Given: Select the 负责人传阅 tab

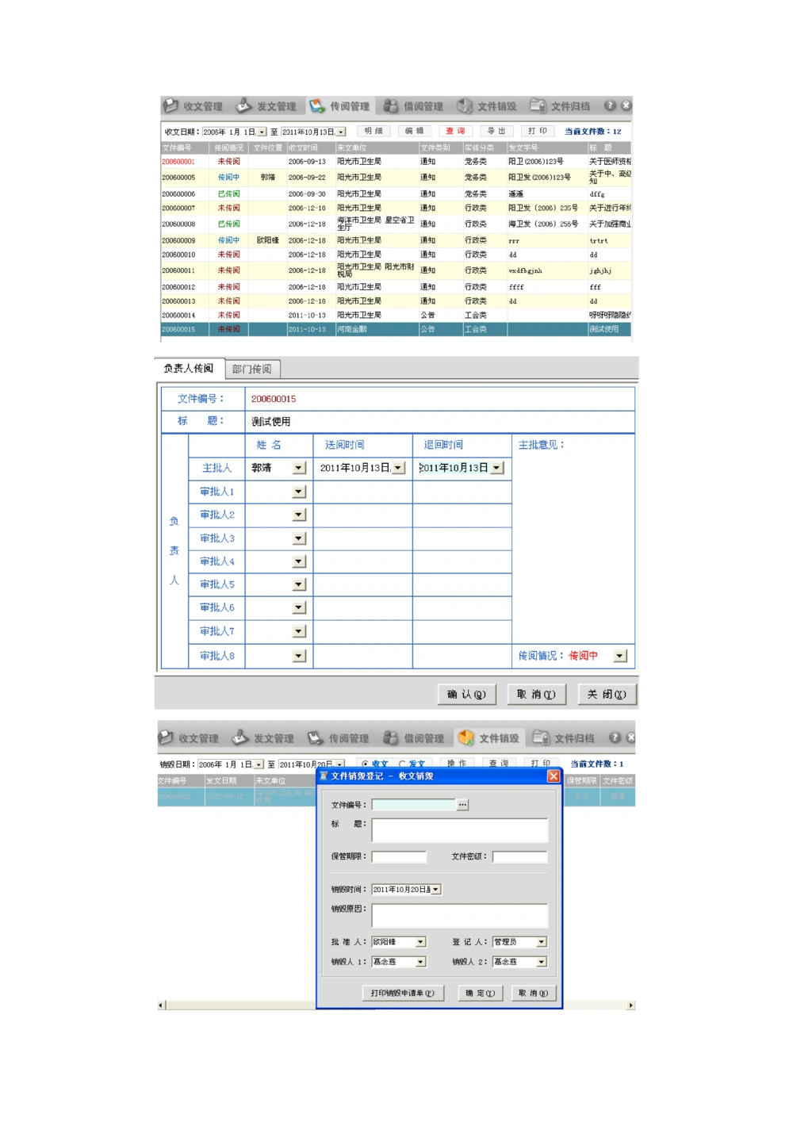Looking at the screenshot, I should click(x=189, y=368).
